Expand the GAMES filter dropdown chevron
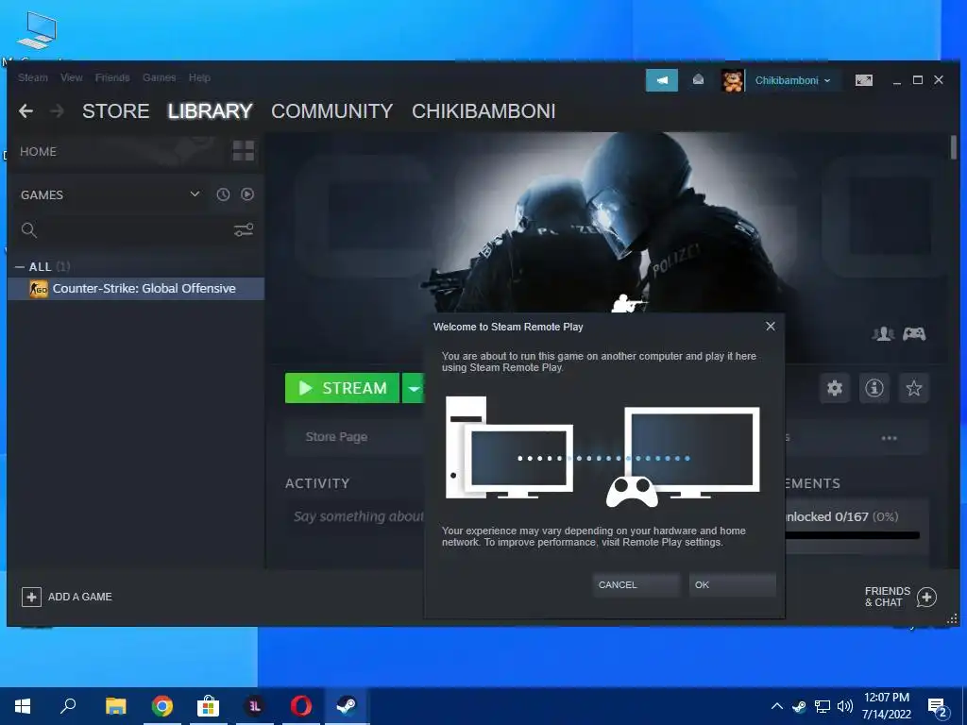967x725 pixels. pos(195,194)
